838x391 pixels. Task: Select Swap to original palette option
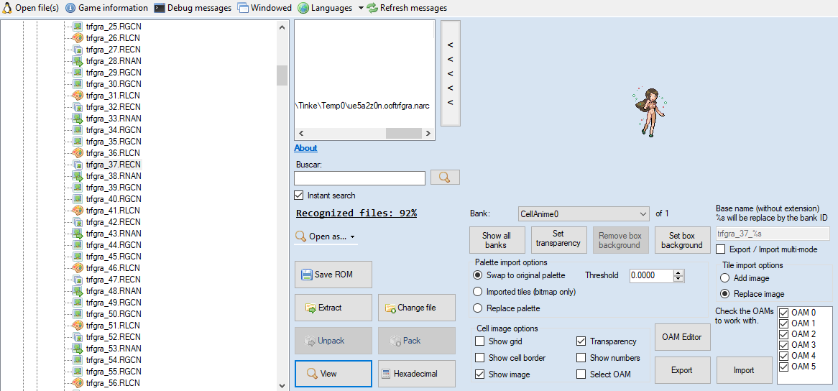tap(478, 275)
